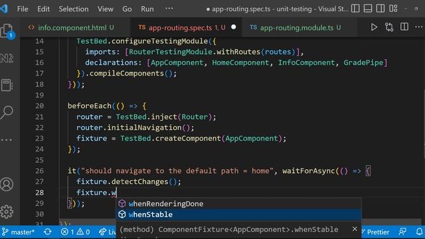Open Customize Layout icon
This screenshot has height=239, width=425.
[393, 9]
